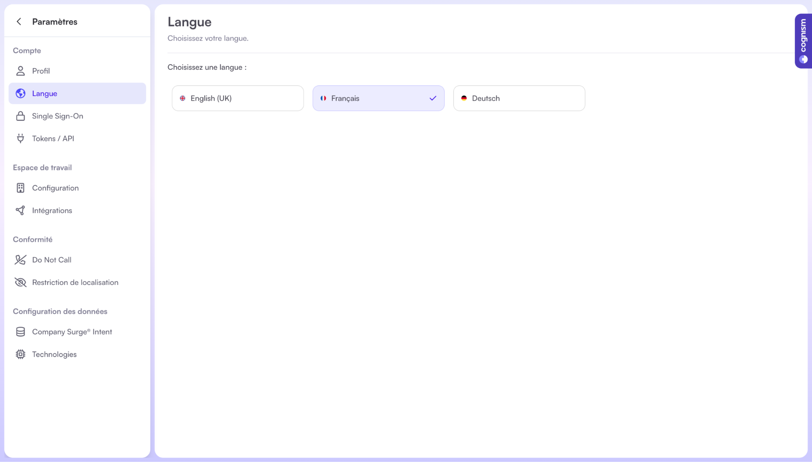Click the crossed-eye Restriction de localisation icon
The height and width of the screenshot is (462, 812).
(x=20, y=283)
